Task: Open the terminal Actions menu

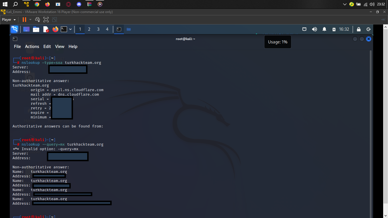Action: [32, 47]
